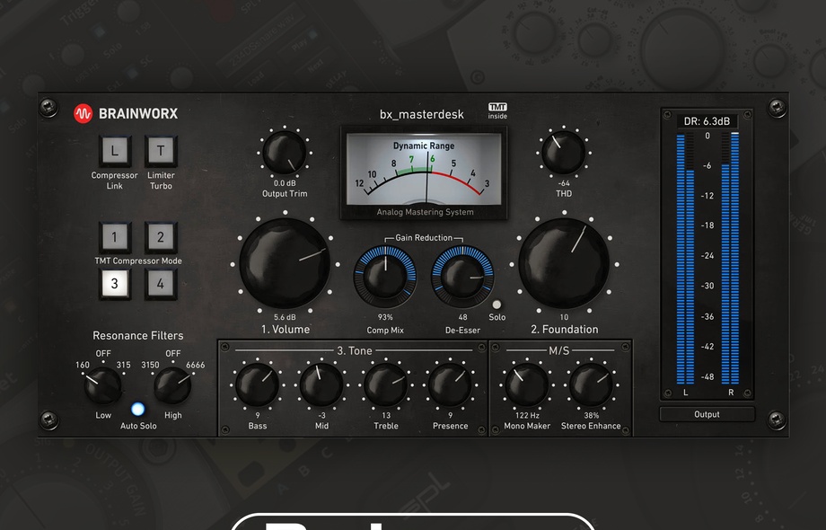This screenshot has width=826, height=530.
Task: Click the Presence tone knob
Action: pos(450,384)
